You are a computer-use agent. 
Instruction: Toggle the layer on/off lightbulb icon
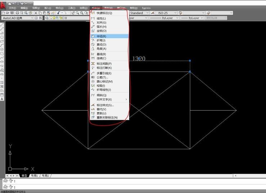tap(51, 18)
